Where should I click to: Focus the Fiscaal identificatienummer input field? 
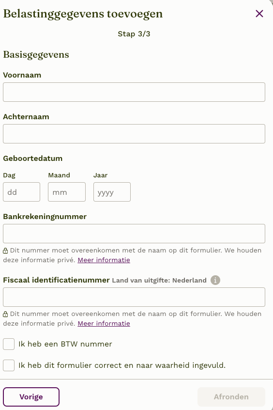[x=134, y=297]
